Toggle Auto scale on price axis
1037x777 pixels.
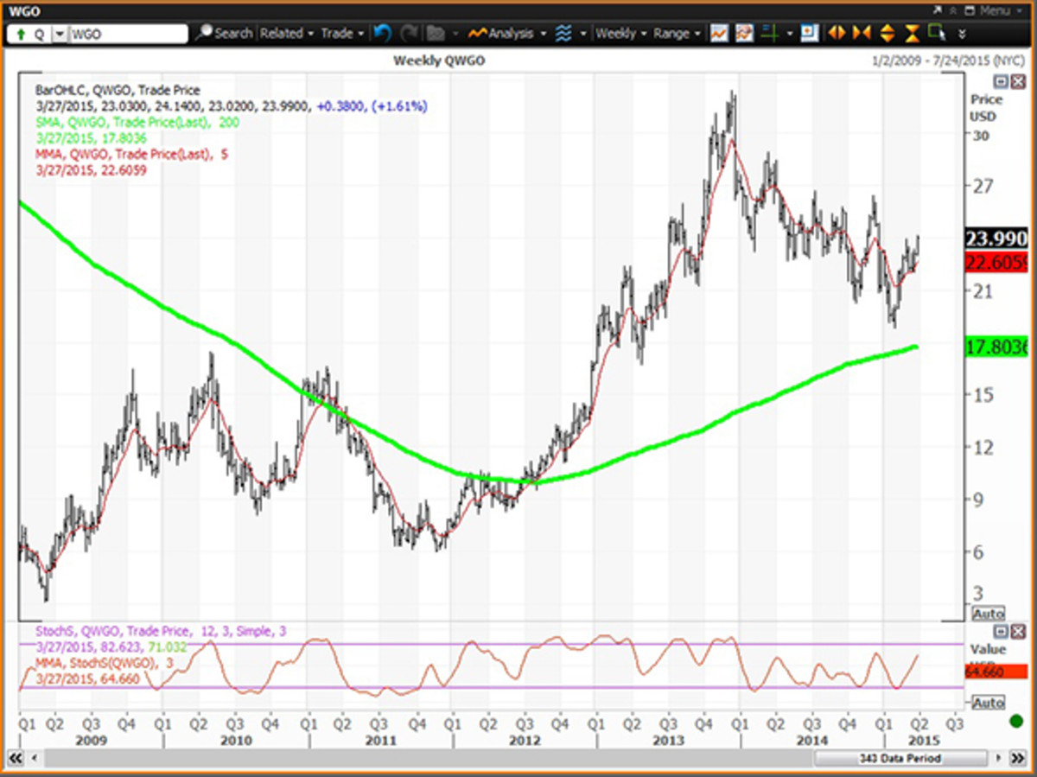989,613
